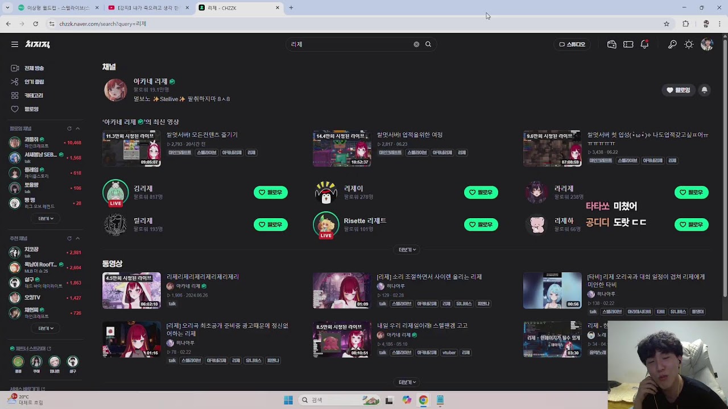The width and height of the screenshot is (728, 409).
Task: Click the magnifier search icon in search bar
Action: [428, 44]
